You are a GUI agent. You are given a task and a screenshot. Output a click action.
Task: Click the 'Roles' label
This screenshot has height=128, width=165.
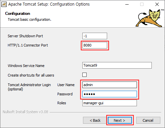[x=62, y=103]
